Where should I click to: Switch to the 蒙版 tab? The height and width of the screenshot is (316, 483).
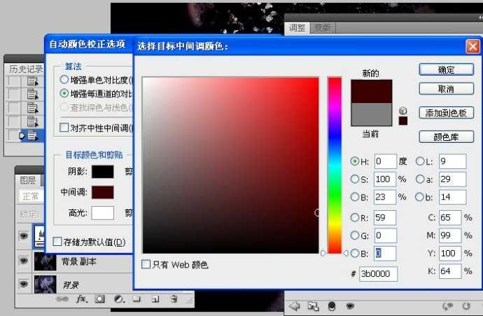(322, 28)
